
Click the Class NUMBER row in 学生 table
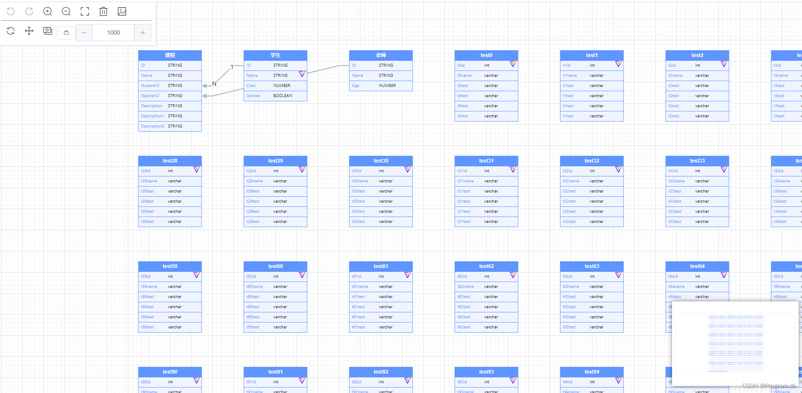pyautogui.click(x=275, y=86)
